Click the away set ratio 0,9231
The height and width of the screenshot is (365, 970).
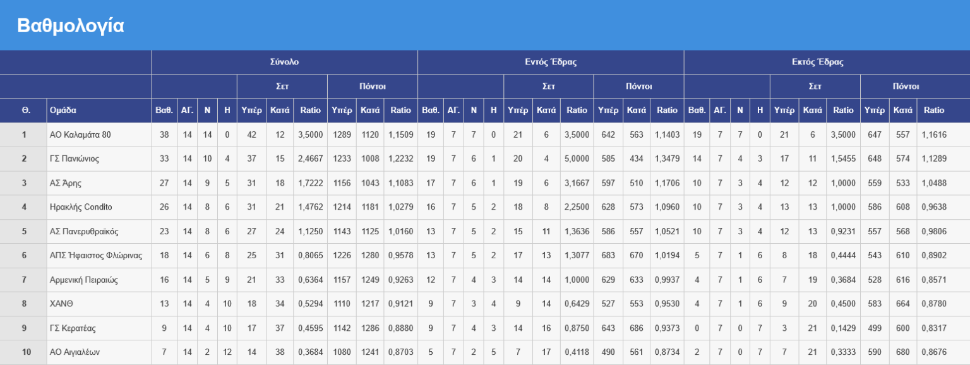pyautogui.click(x=843, y=232)
